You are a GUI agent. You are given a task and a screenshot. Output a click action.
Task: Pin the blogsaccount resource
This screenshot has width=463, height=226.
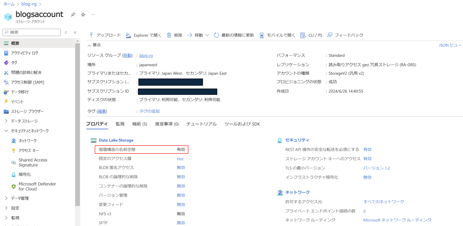coord(73,15)
